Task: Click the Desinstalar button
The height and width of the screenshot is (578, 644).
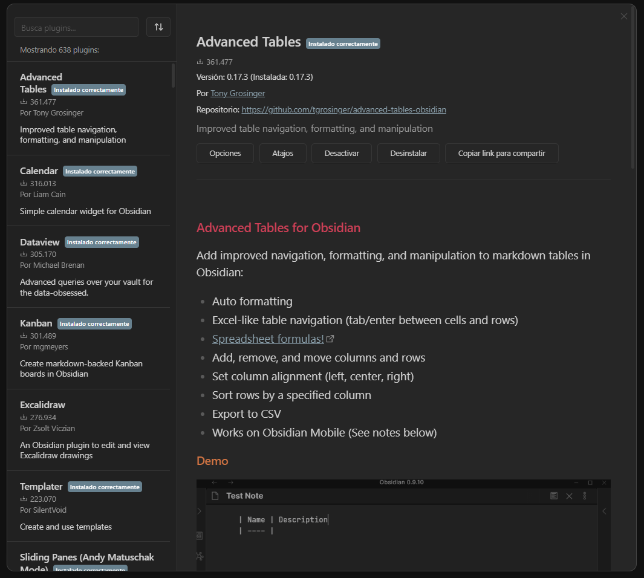Action: coord(409,153)
